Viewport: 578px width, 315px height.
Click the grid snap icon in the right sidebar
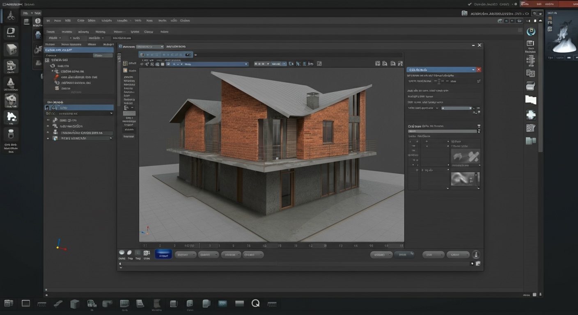[531, 59]
